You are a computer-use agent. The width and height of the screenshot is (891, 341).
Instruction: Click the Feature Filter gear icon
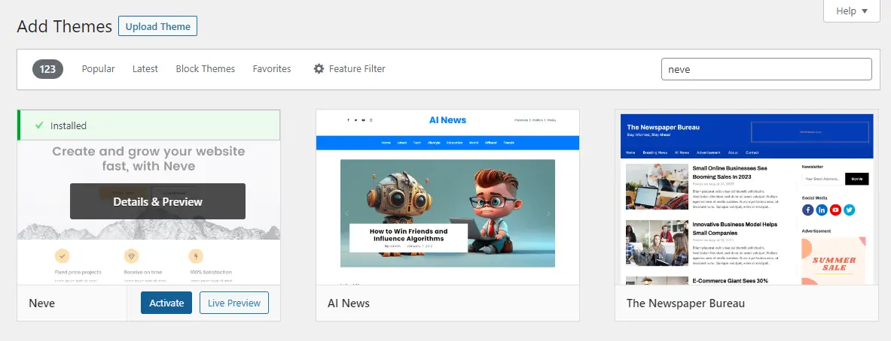319,69
